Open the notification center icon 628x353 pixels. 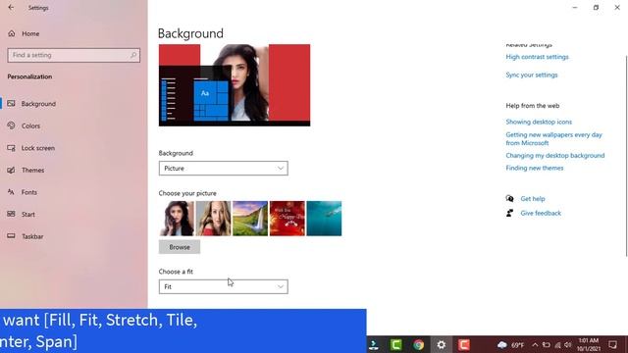(x=612, y=344)
